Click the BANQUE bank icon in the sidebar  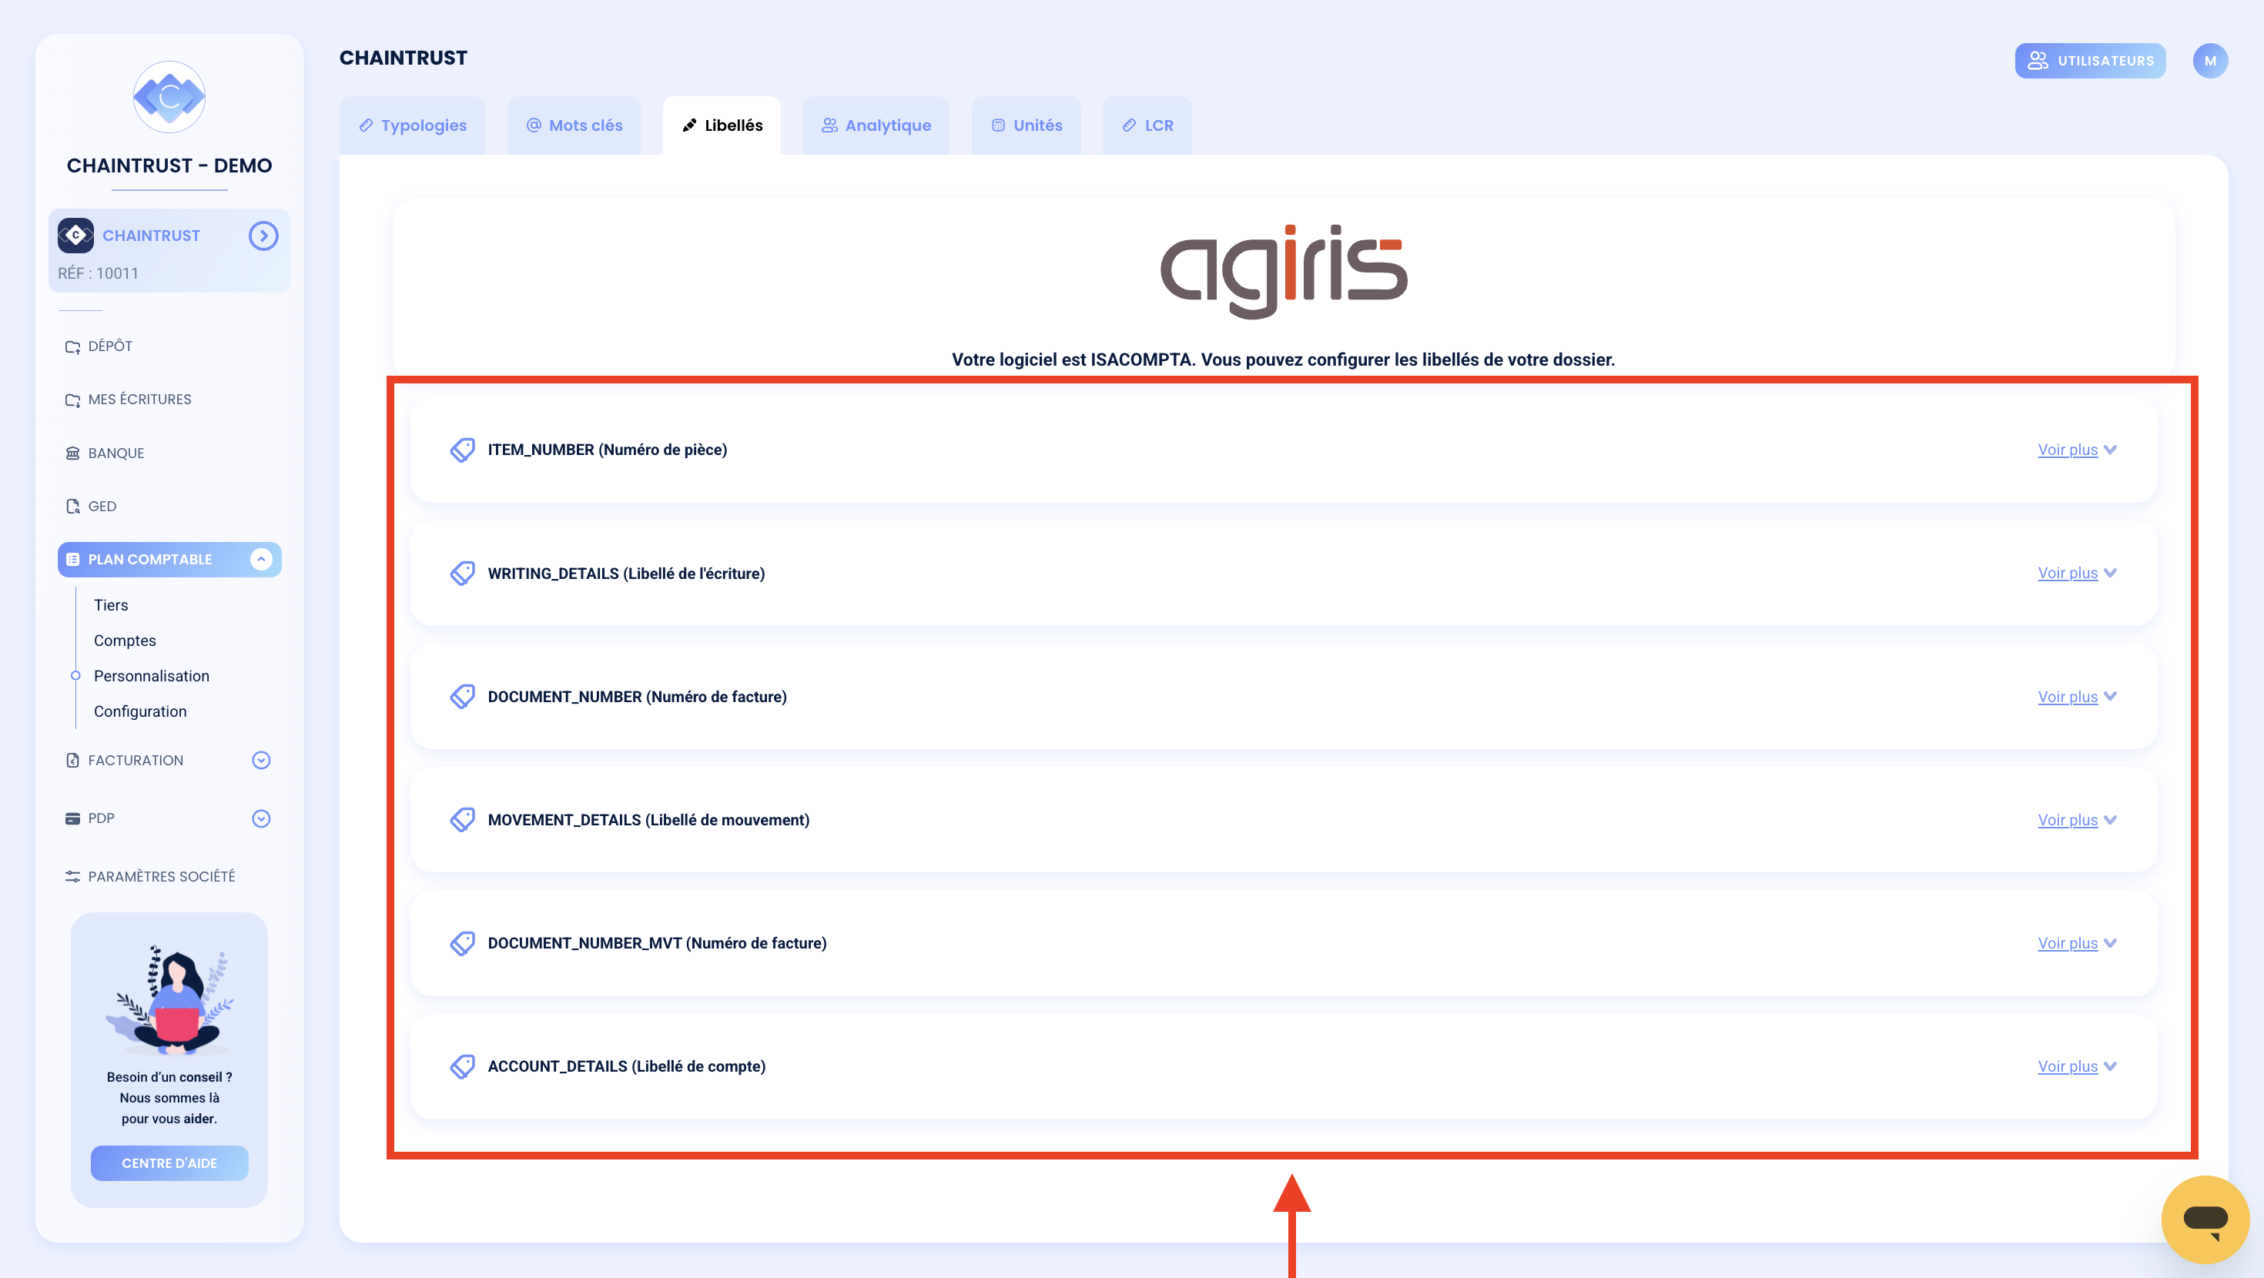[x=72, y=453]
